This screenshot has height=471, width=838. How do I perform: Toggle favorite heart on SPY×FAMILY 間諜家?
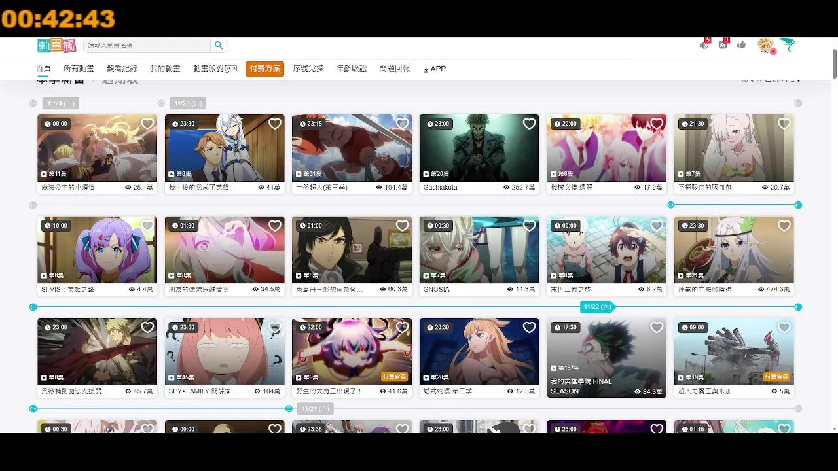(x=275, y=327)
